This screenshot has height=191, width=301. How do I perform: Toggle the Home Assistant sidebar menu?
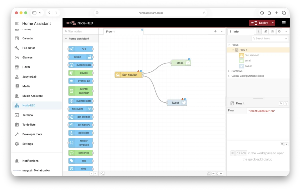tap(17, 23)
